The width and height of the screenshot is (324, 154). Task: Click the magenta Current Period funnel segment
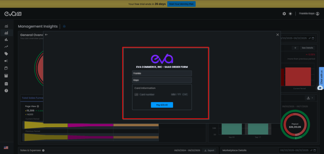90,125
